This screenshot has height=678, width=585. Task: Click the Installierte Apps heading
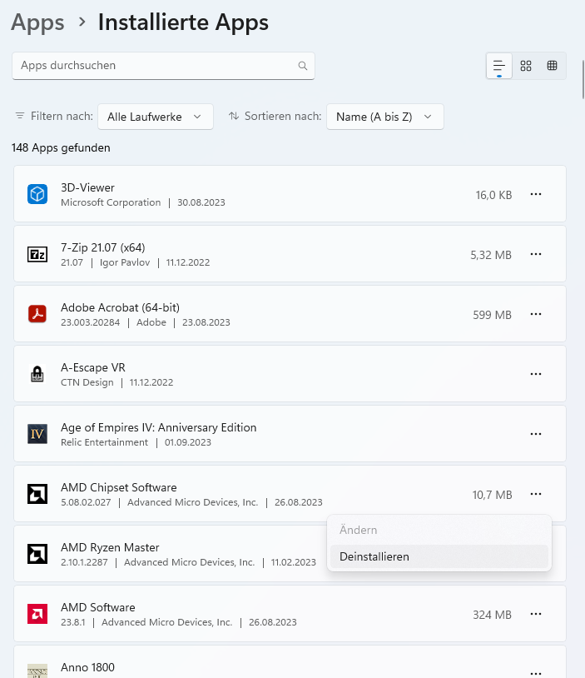[183, 22]
